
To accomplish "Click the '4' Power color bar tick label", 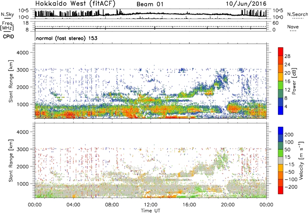I will click(x=286, y=106).
